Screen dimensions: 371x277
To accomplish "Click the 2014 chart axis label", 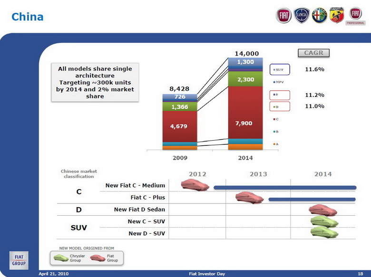I will (245, 158).
